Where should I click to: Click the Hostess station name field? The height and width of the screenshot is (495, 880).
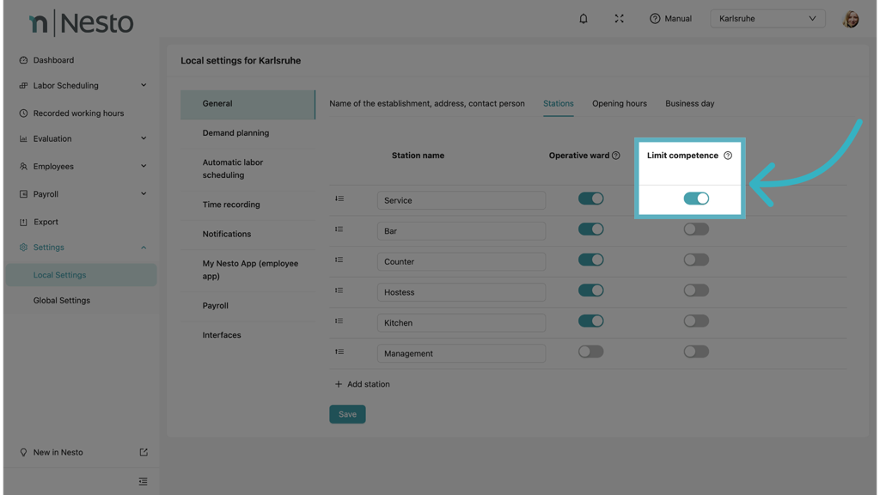coord(461,292)
